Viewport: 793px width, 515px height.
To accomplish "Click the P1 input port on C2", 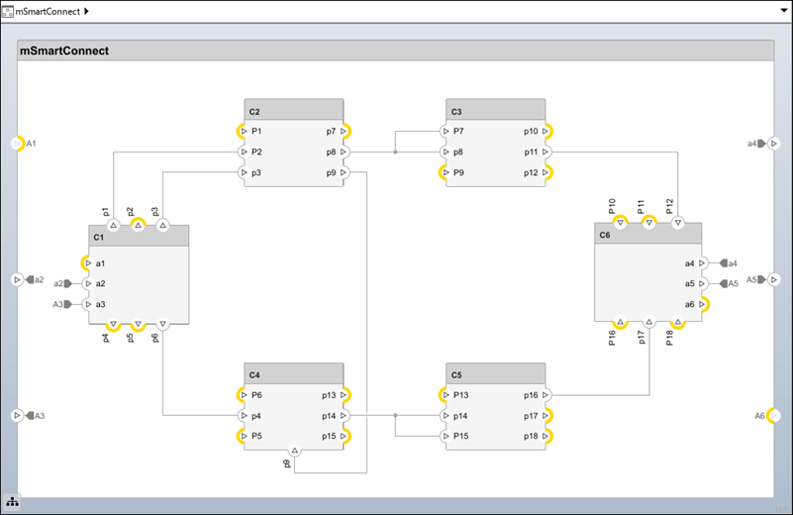I will [243, 131].
